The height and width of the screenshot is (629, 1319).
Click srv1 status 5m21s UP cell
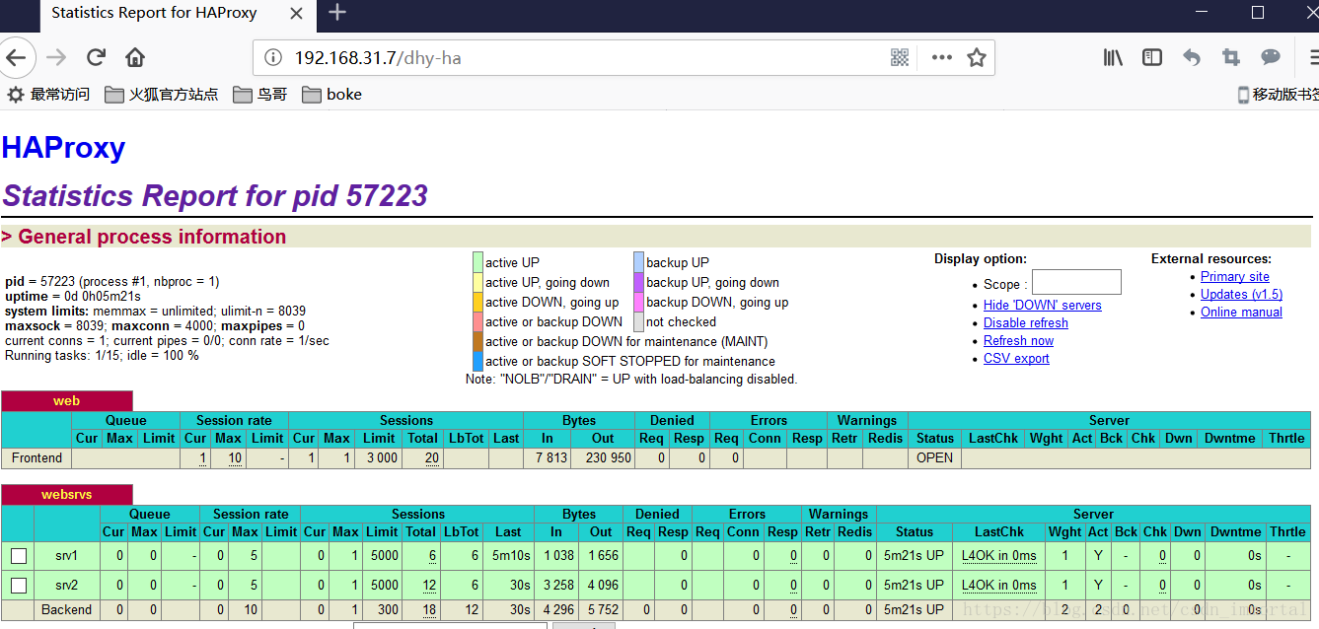click(914, 556)
